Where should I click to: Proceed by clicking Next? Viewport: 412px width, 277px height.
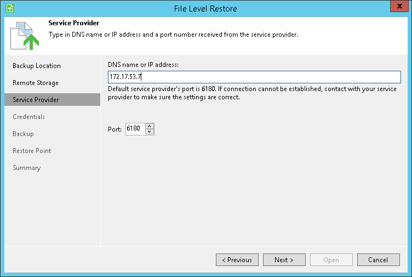pyautogui.click(x=284, y=260)
